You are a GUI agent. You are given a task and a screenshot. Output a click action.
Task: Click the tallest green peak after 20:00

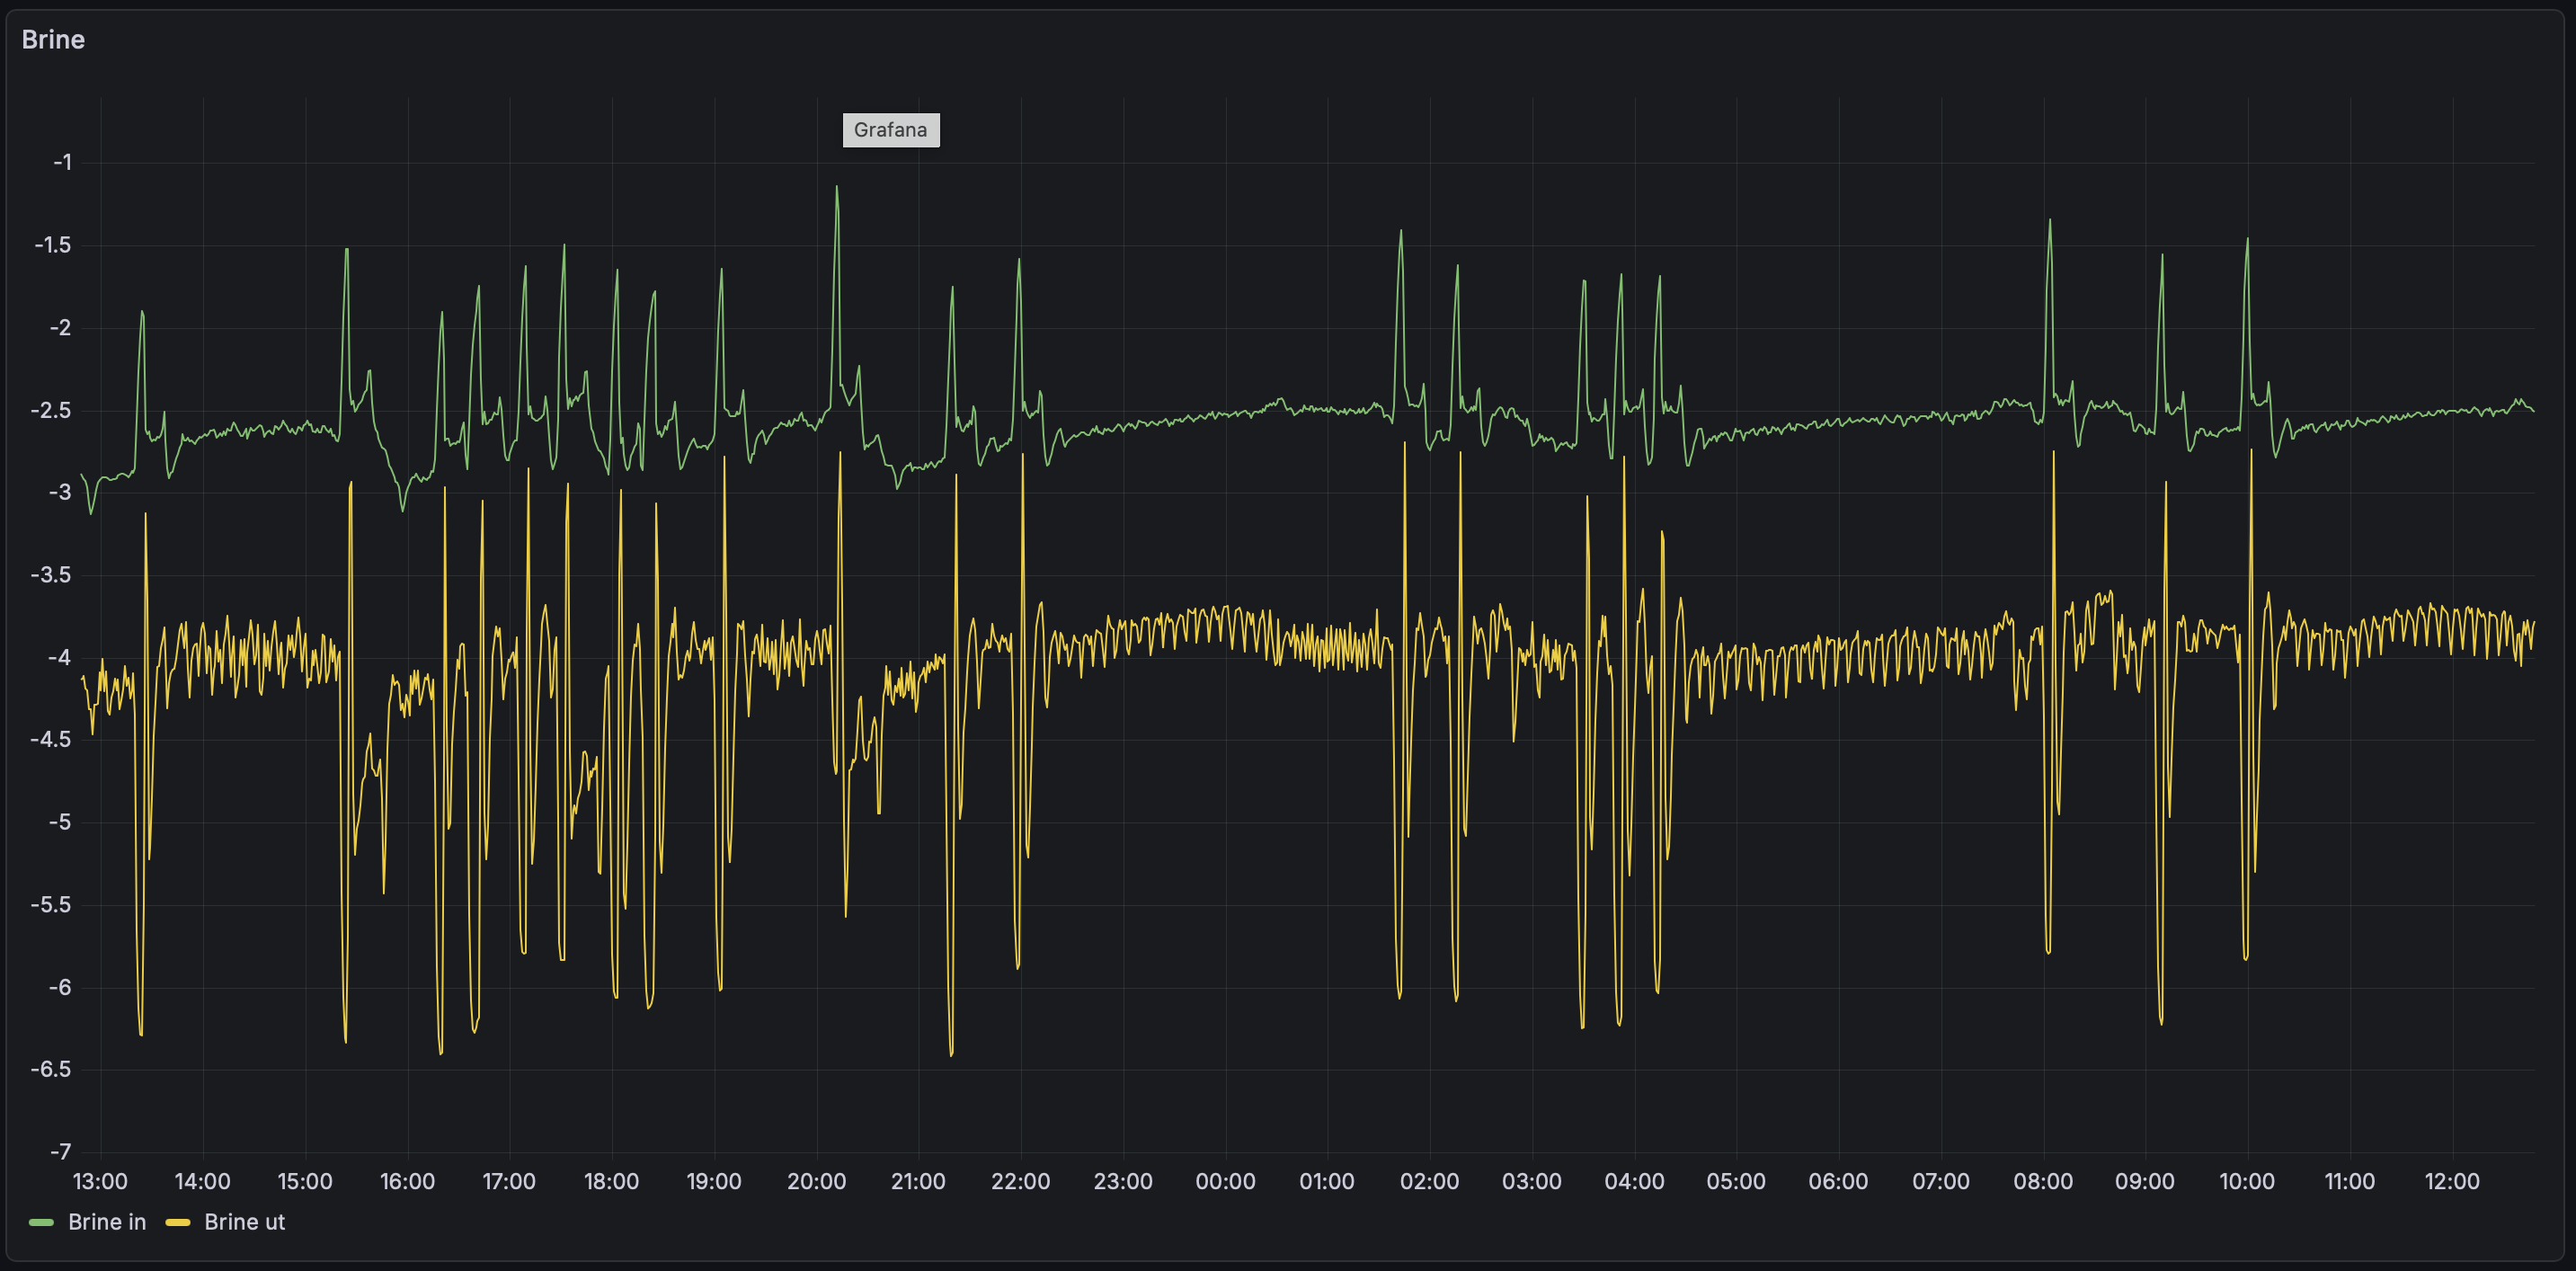(x=837, y=188)
